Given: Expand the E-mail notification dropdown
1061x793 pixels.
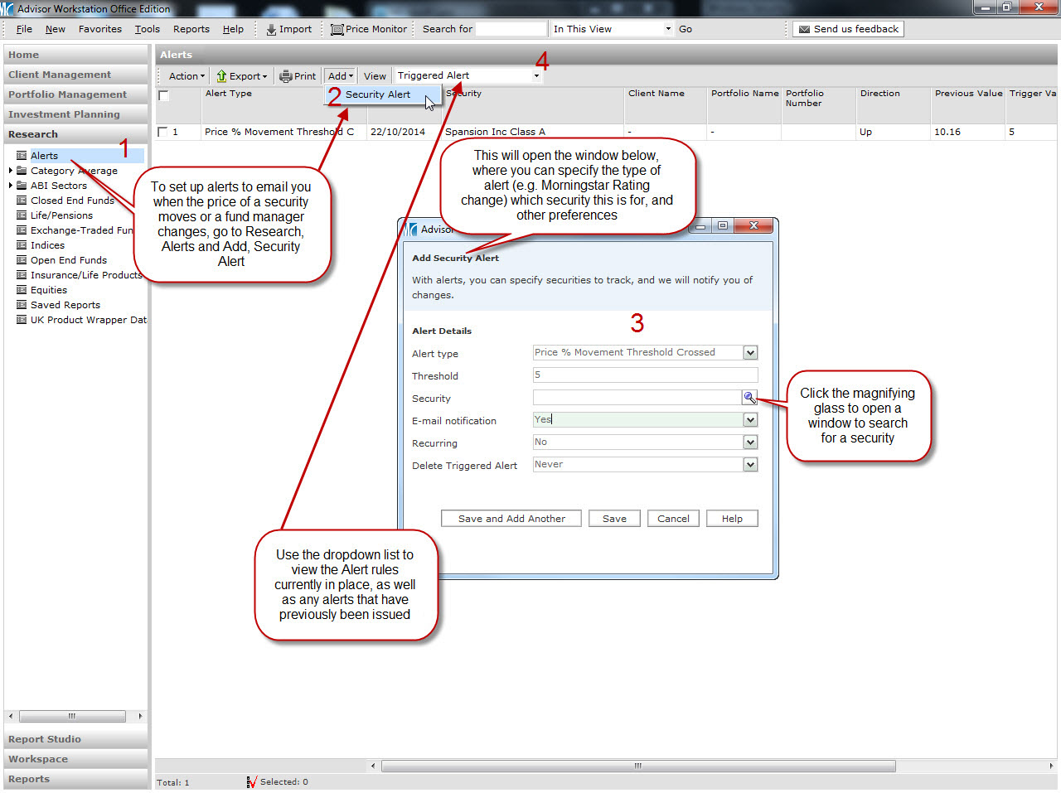Looking at the screenshot, I should tap(750, 420).
